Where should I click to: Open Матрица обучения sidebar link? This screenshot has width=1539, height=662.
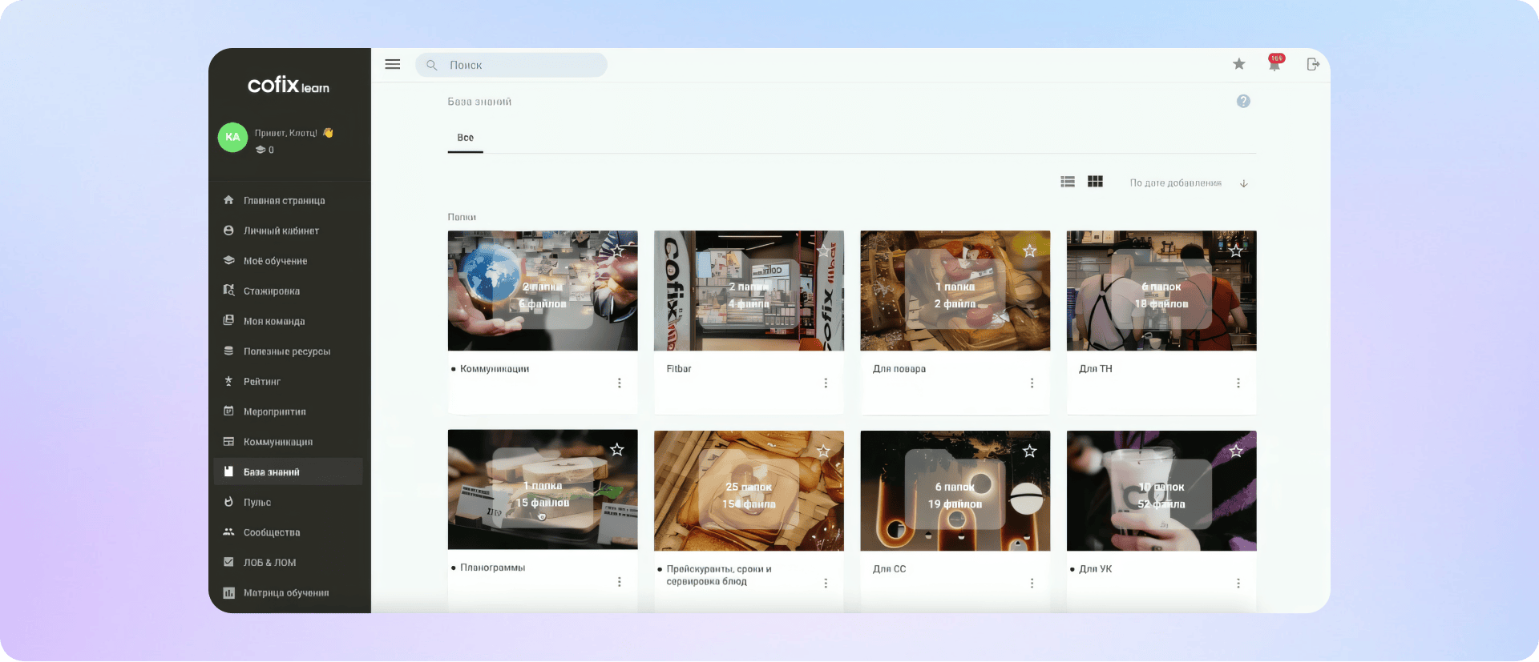tap(286, 593)
